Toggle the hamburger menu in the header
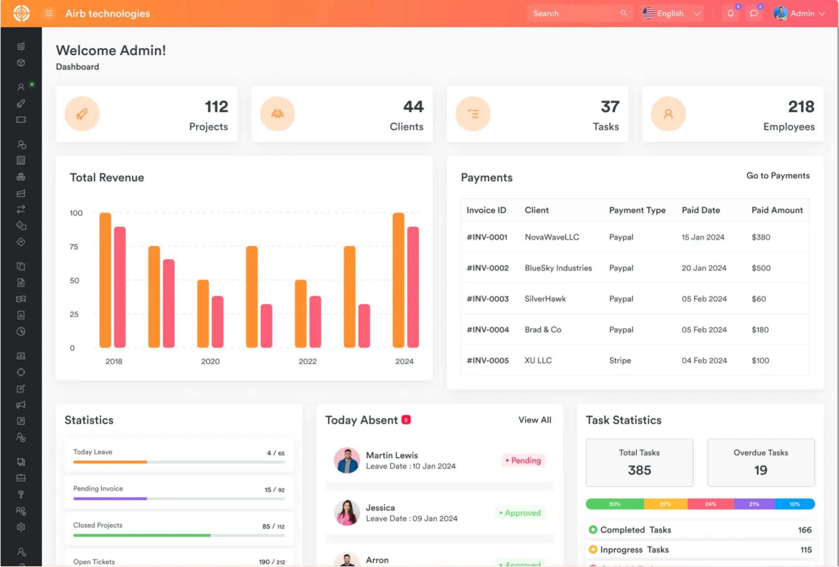This screenshot has width=839, height=567. [x=49, y=13]
